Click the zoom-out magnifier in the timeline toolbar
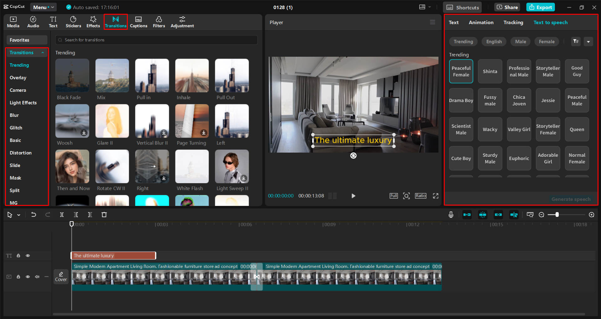601x319 pixels. (x=541, y=215)
